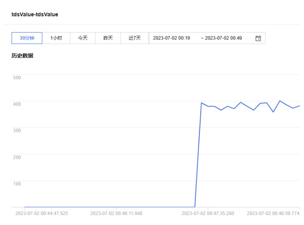Edit start time 2023-07-02 00:19

click(172, 38)
